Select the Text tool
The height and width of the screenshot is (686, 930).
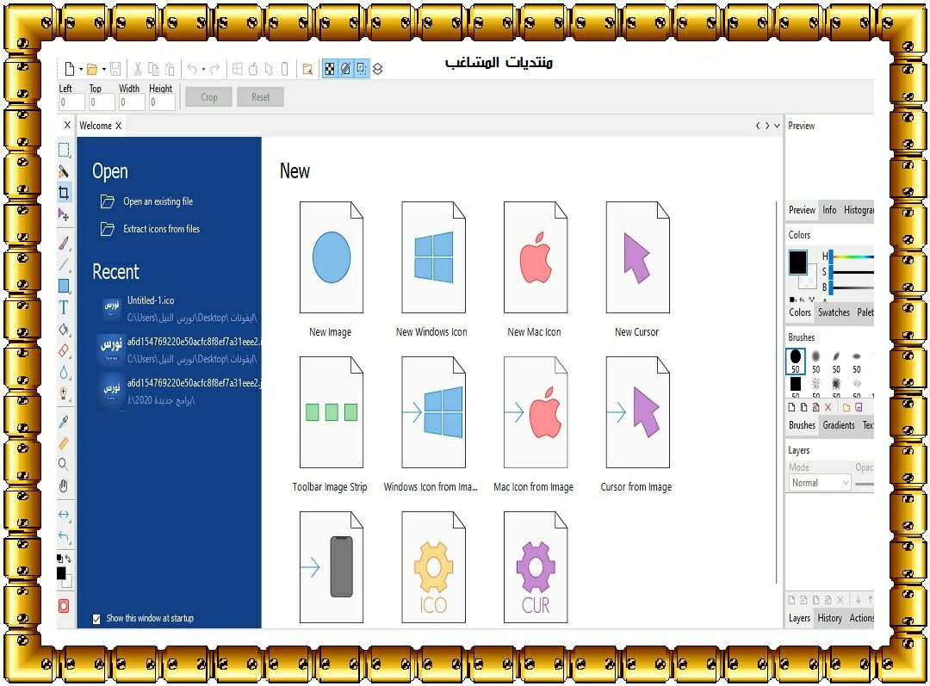click(64, 307)
